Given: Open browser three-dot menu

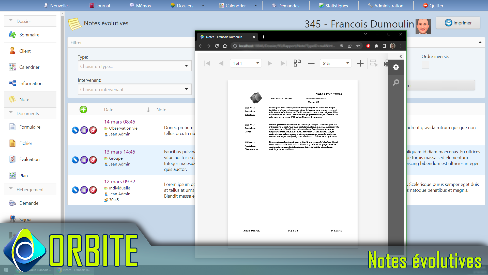Looking at the screenshot, I should tap(401, 46).
